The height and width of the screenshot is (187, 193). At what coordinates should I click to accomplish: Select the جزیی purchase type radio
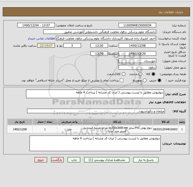[159, 80]
